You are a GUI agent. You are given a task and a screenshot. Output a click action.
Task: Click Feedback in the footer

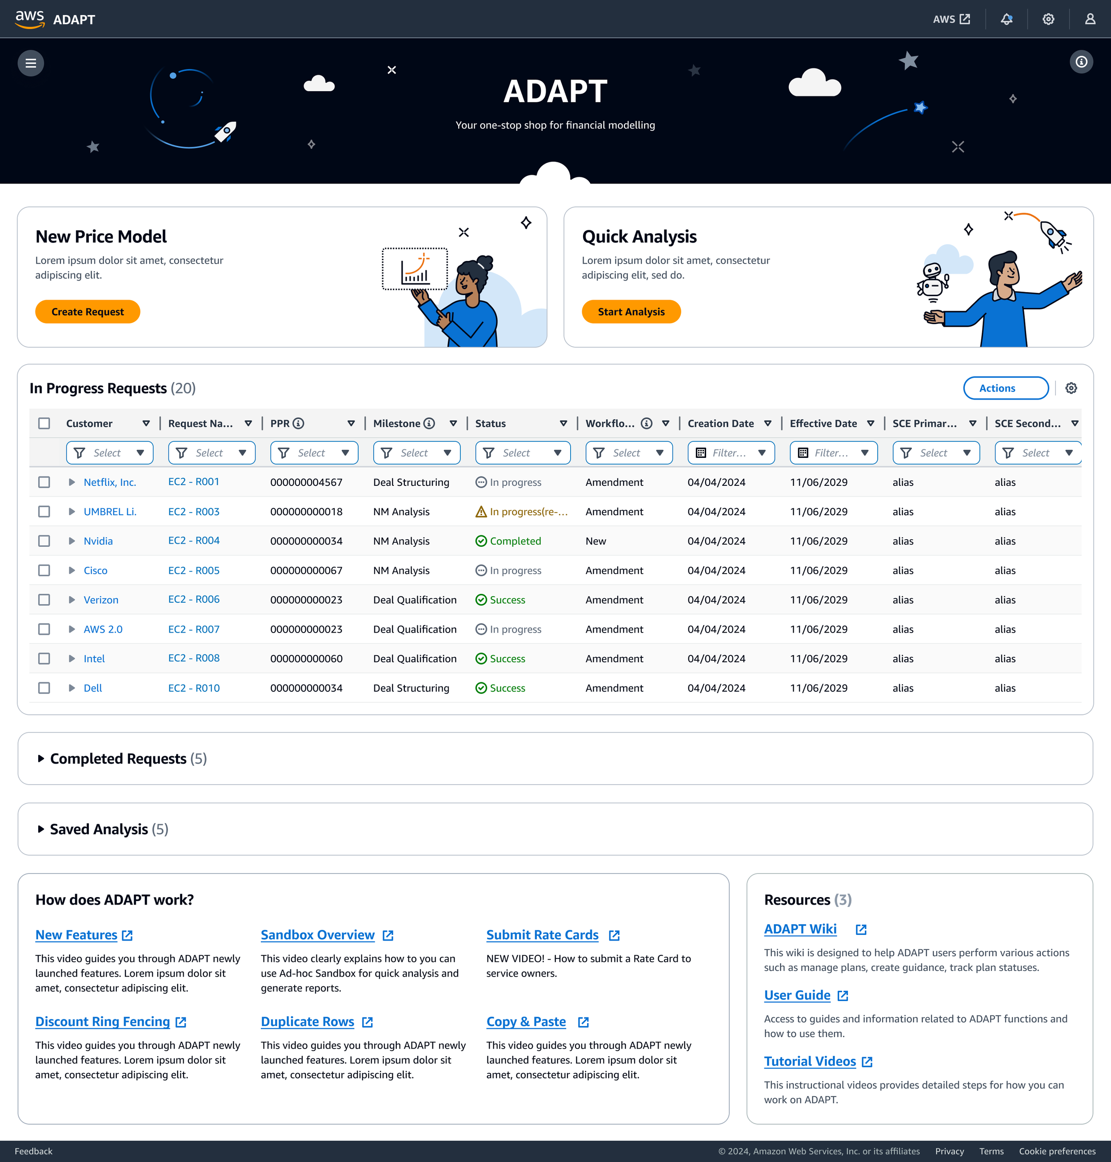[33, 1151]
